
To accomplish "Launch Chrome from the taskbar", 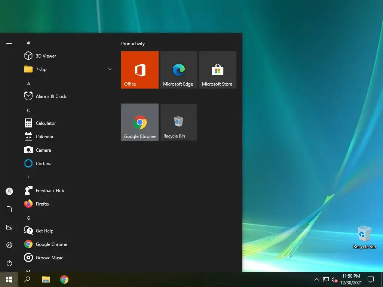I will tap(64, 280).
